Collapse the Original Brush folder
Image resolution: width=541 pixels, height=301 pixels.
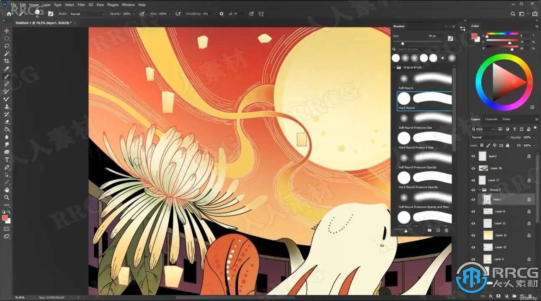click(394, 67)
